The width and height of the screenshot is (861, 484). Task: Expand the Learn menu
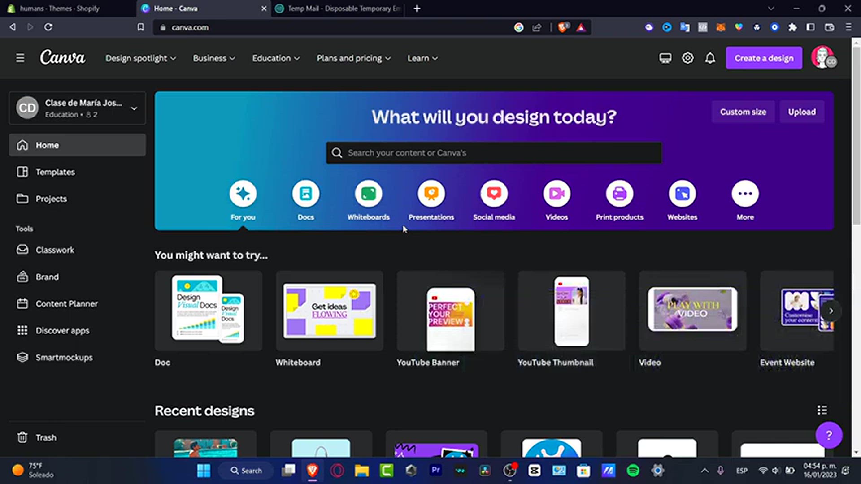coord(422,58)
